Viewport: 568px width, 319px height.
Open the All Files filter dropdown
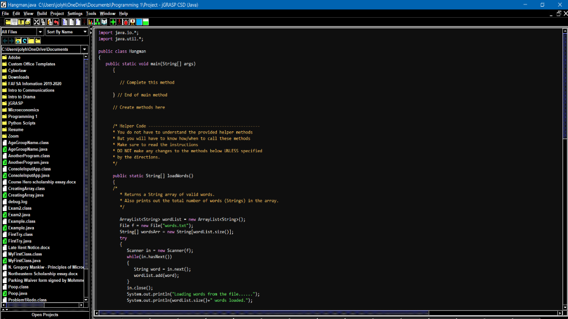[x=40, y=32]
